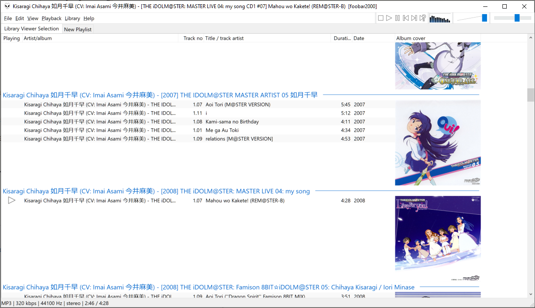This screenshot has height=308, width=535.
Task: Switch to New Playlist tab
Action: pos(78,29)
